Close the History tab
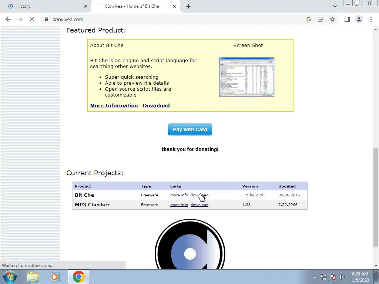The width and height of the screenshot is (379, 284). 85,6
